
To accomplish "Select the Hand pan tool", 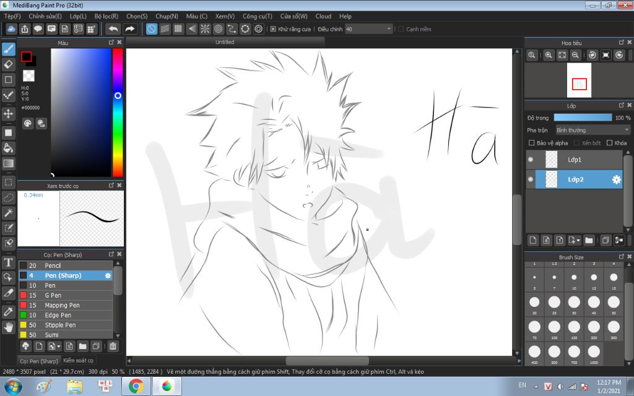I will coord(9,327).
